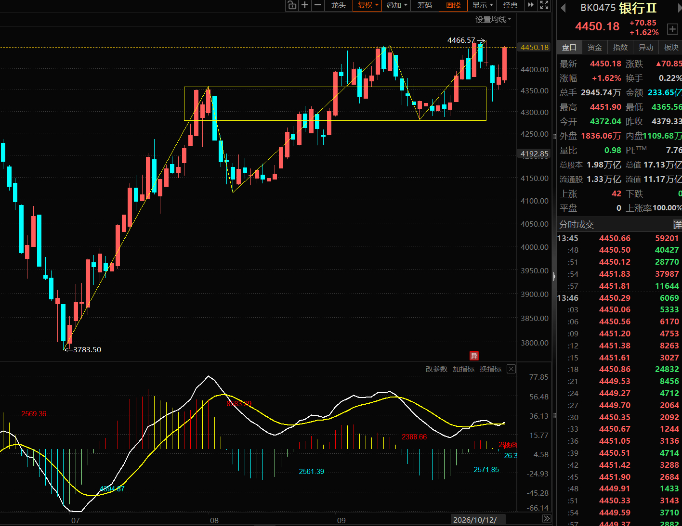This screenshot has height=526, width=682.
Task: Open the 显示 display dropdown
Action: click(483, 5)
